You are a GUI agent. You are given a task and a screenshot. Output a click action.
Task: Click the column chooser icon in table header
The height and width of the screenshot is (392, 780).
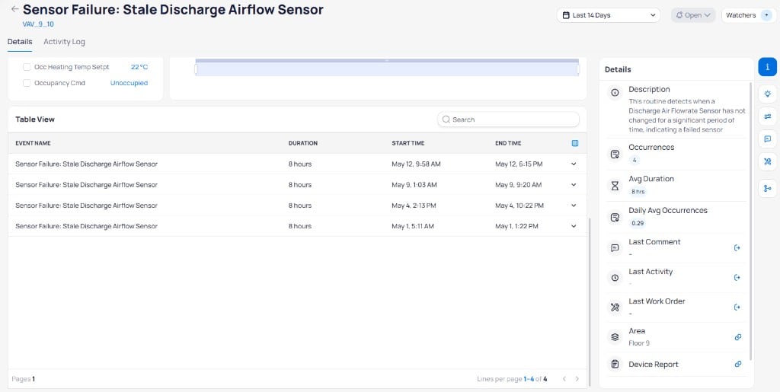click(x=574, y=143)
